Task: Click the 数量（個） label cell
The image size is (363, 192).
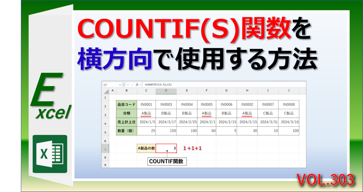Action: 126,131
